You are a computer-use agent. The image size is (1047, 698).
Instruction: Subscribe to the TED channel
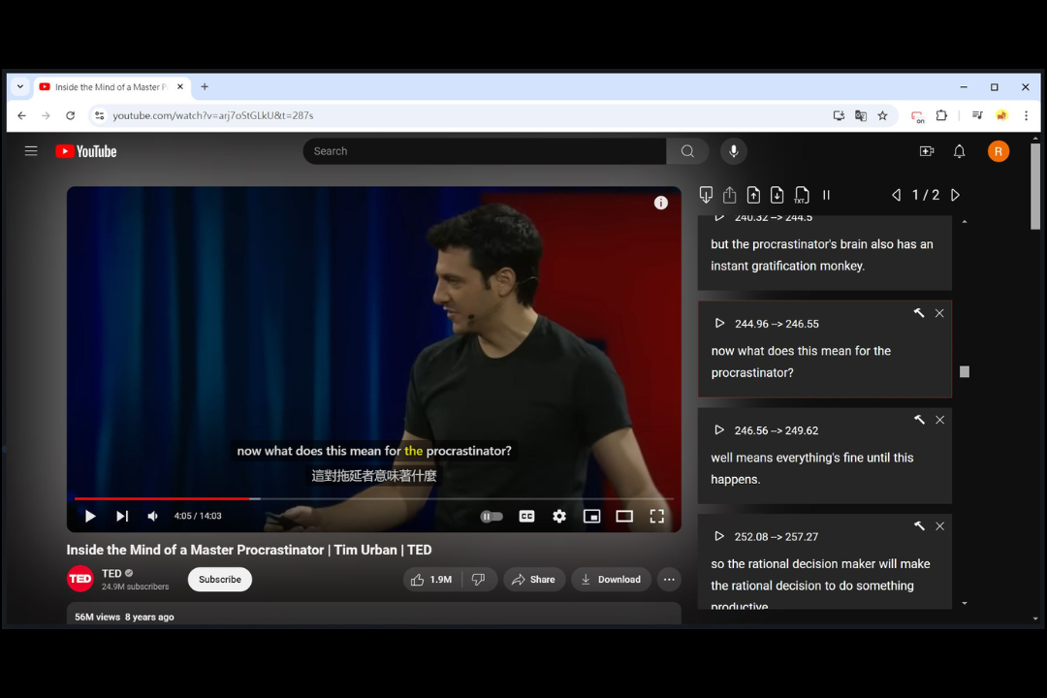pyautogui.click(x=220, y=579)
